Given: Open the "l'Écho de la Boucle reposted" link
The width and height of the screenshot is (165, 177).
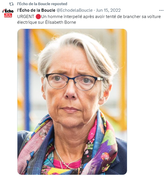Looking at the screenshot, I should coord(42,4).
